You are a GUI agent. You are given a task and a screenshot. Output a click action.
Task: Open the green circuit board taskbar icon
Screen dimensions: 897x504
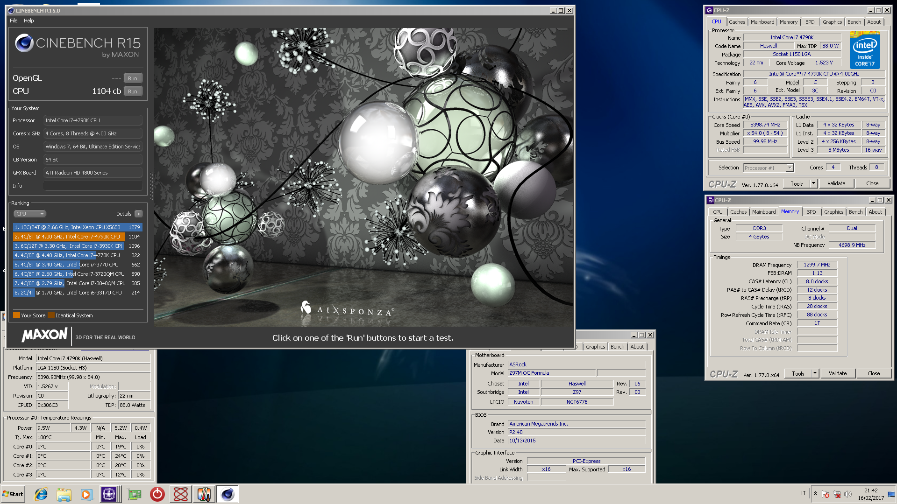[x=135, y=494]
